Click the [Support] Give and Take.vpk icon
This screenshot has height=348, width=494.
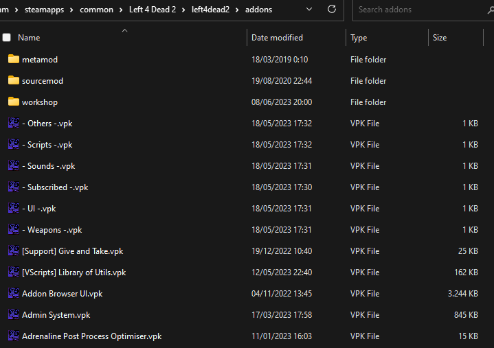14,251
